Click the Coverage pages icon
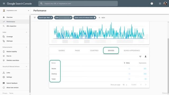The height and width of the screenshot is (95, 169). pos(4,37)
